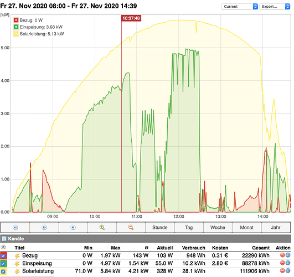The height and width of the screenshot is (277, 294).
Task: Uncheck the Bezug channel checkbox
Action: click(x=3, y=255)
